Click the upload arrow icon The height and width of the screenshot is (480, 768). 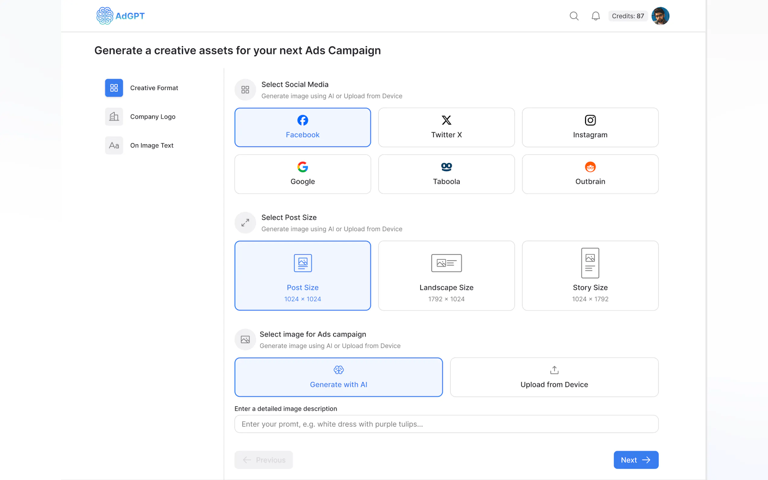tap(554, 370)
